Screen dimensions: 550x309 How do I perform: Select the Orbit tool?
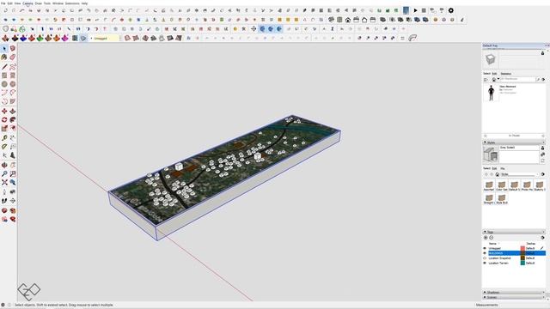coord(4,165)
